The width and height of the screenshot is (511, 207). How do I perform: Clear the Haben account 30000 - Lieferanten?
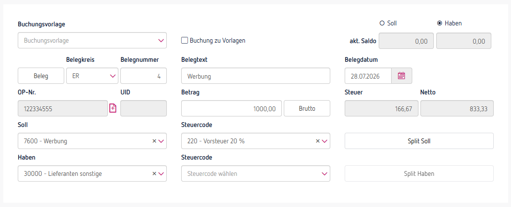click(154, 174)
